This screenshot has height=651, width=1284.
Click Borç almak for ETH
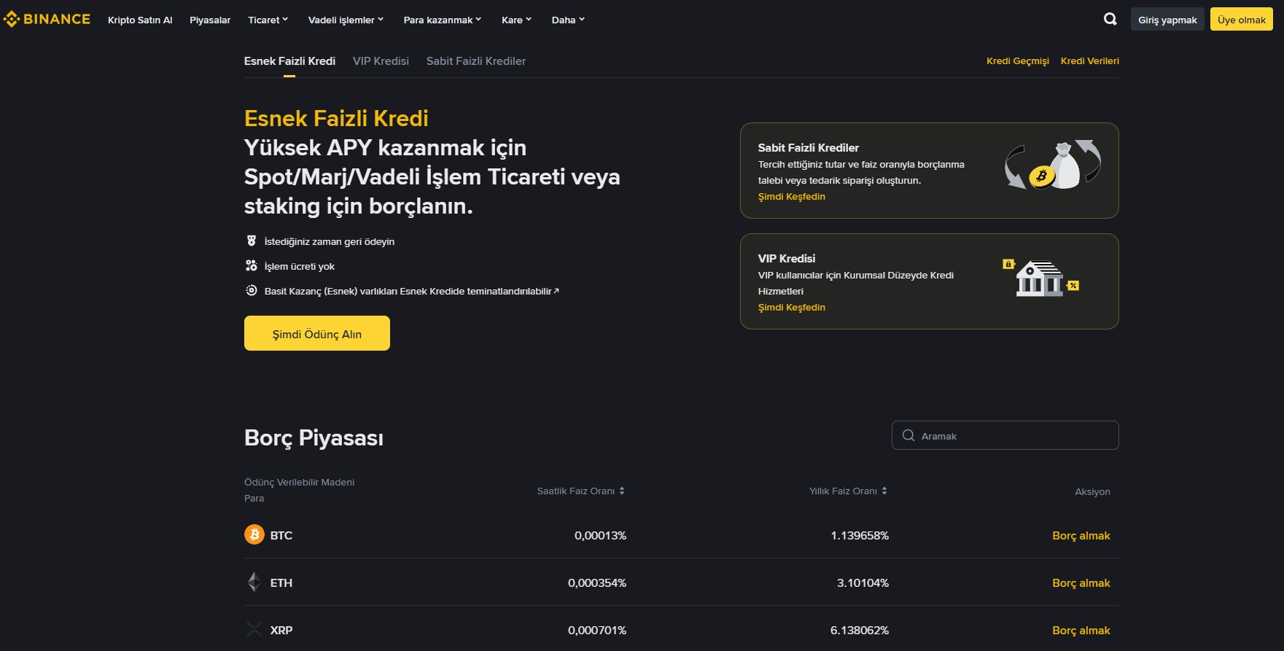[x=1081, y=583]
